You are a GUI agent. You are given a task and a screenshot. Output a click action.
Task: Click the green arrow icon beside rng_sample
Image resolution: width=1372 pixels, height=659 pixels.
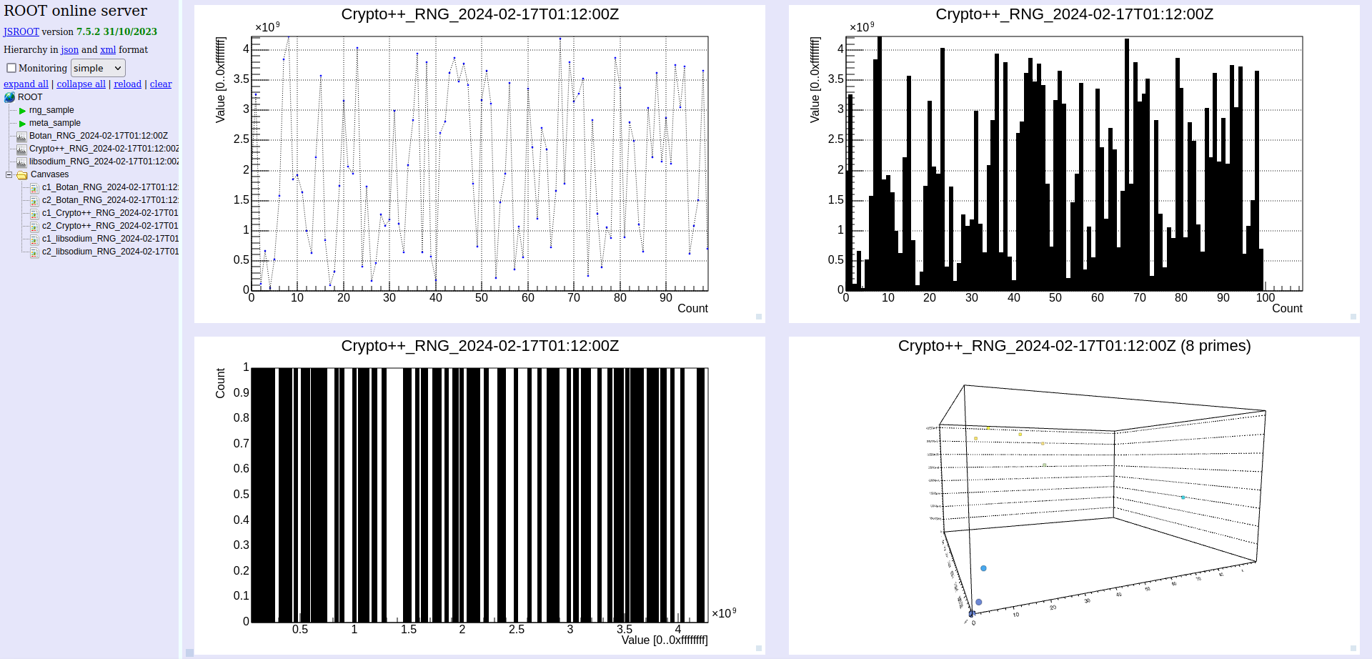point(22,111)
